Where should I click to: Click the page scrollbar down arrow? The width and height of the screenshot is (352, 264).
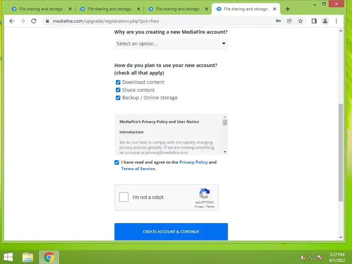pos(341,238)
